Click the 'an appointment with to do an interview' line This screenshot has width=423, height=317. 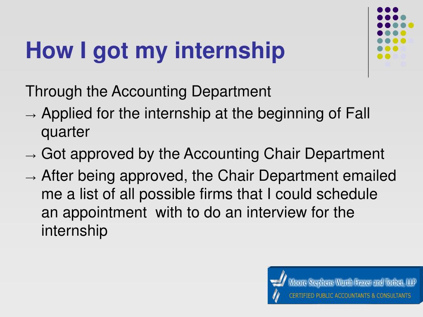(x=198, y=213)
